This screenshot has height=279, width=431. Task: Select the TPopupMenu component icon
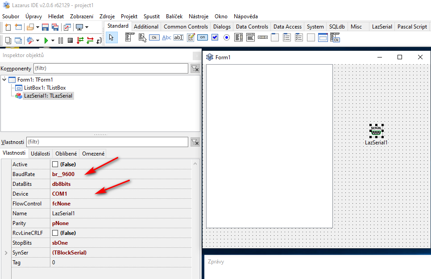click(x=142, y=37)
